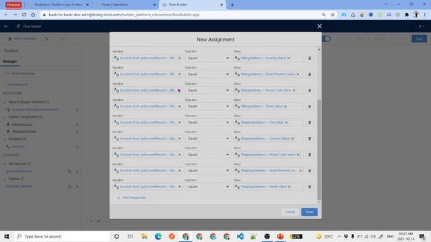Clear the ShippingAddress Country Value pill
This screenshot has height=242, width=431.
292,138
